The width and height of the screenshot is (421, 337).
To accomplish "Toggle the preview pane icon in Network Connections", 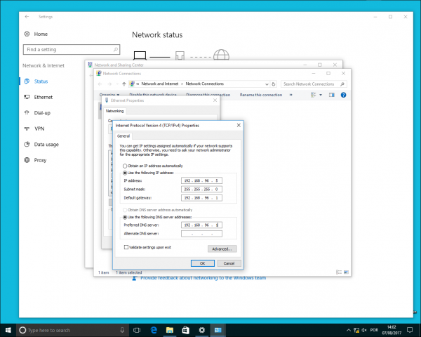I will [332, 95].
